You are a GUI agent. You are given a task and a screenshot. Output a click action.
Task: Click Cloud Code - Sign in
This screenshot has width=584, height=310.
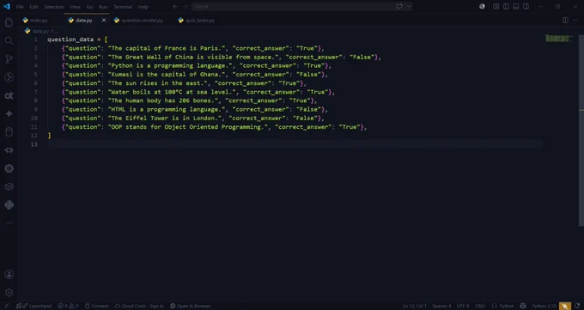pos(139,306)
